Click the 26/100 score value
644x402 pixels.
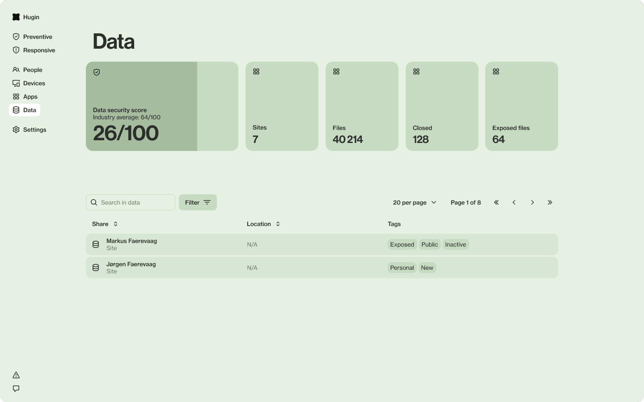coord(126,133)
